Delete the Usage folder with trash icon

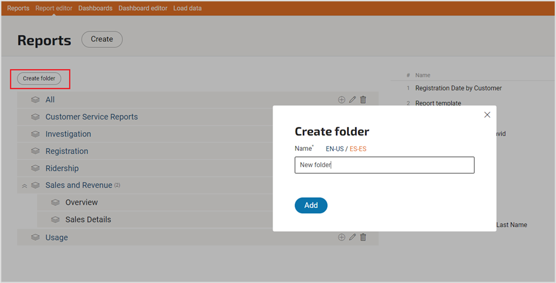pos(363,238)
